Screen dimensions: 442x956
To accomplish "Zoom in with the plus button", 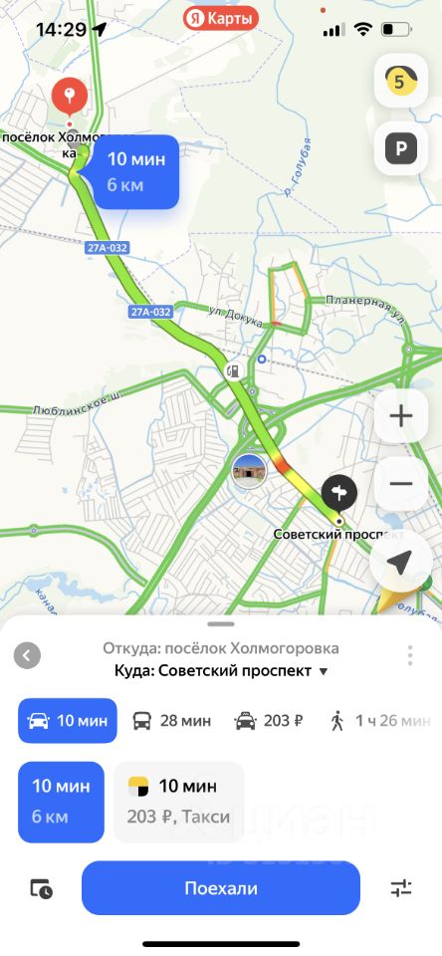I will point(400,416).
